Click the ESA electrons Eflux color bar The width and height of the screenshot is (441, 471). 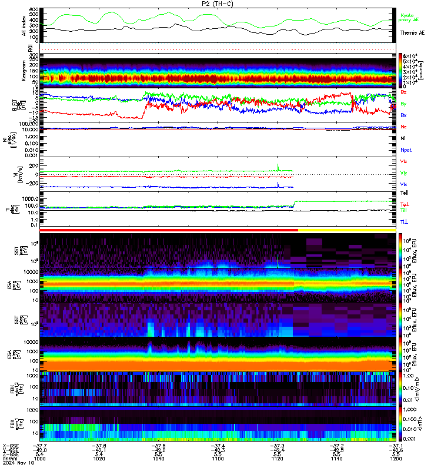pos(400,354)
